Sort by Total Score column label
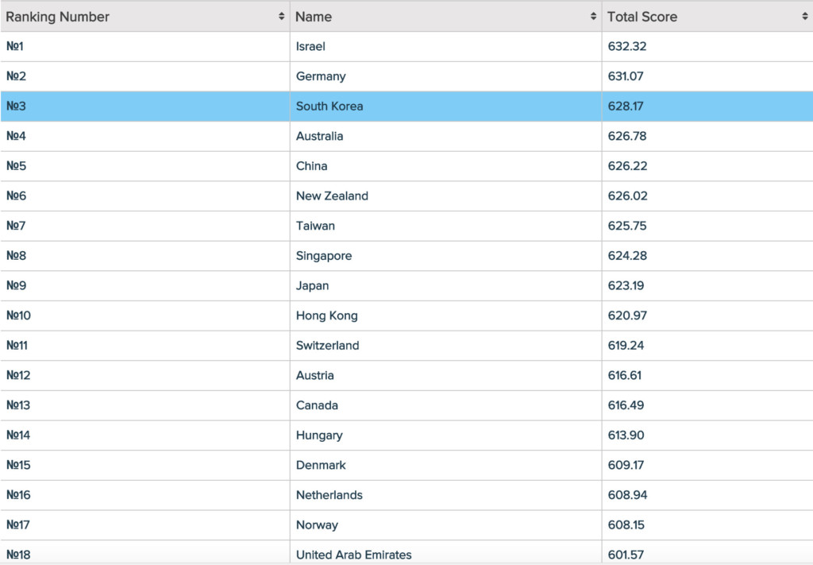The height and width of the screenshot is (565, 813). point(642,17)
